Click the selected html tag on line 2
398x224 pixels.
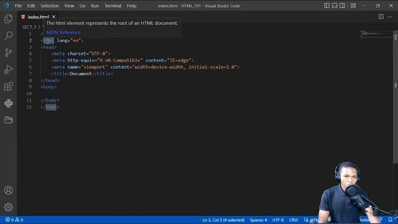click(x=49, y=40)
